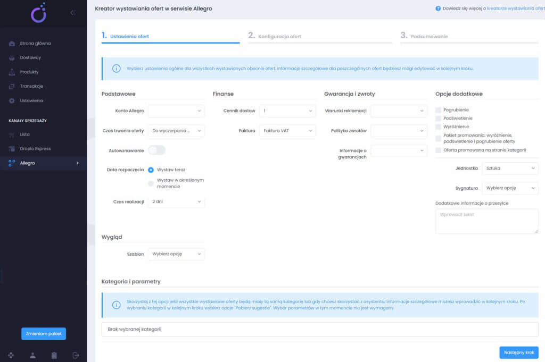Click the Strona główna home icon

[x=12, y=44]
